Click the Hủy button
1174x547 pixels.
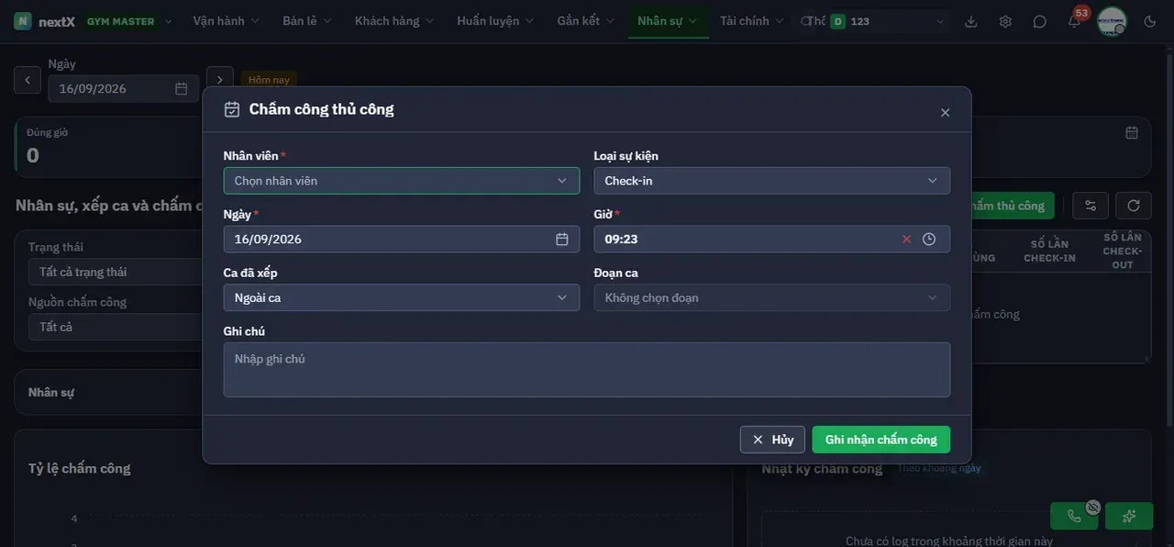point(773,440)
